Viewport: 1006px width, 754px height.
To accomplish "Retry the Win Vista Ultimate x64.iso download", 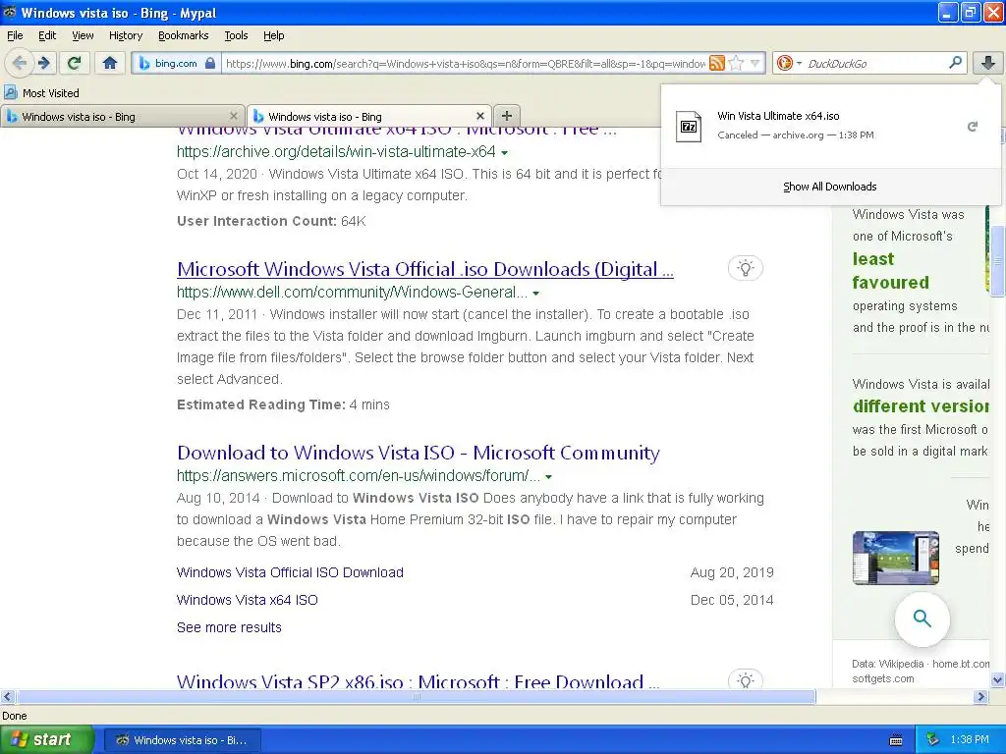I will click(973, 127).
